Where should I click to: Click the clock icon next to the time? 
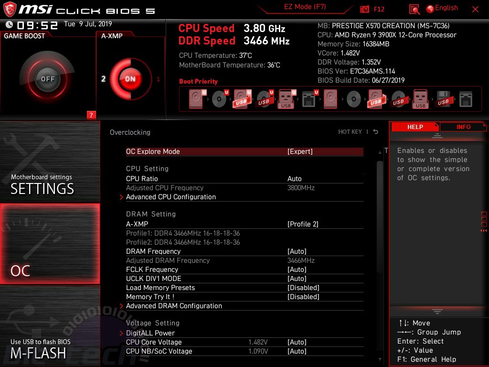10,25
